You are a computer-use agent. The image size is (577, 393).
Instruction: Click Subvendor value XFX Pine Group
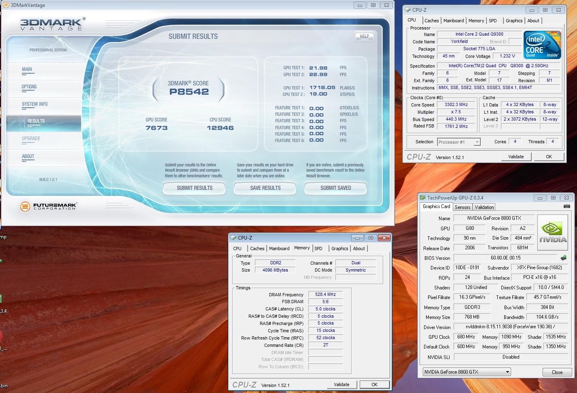coord(539,268)
